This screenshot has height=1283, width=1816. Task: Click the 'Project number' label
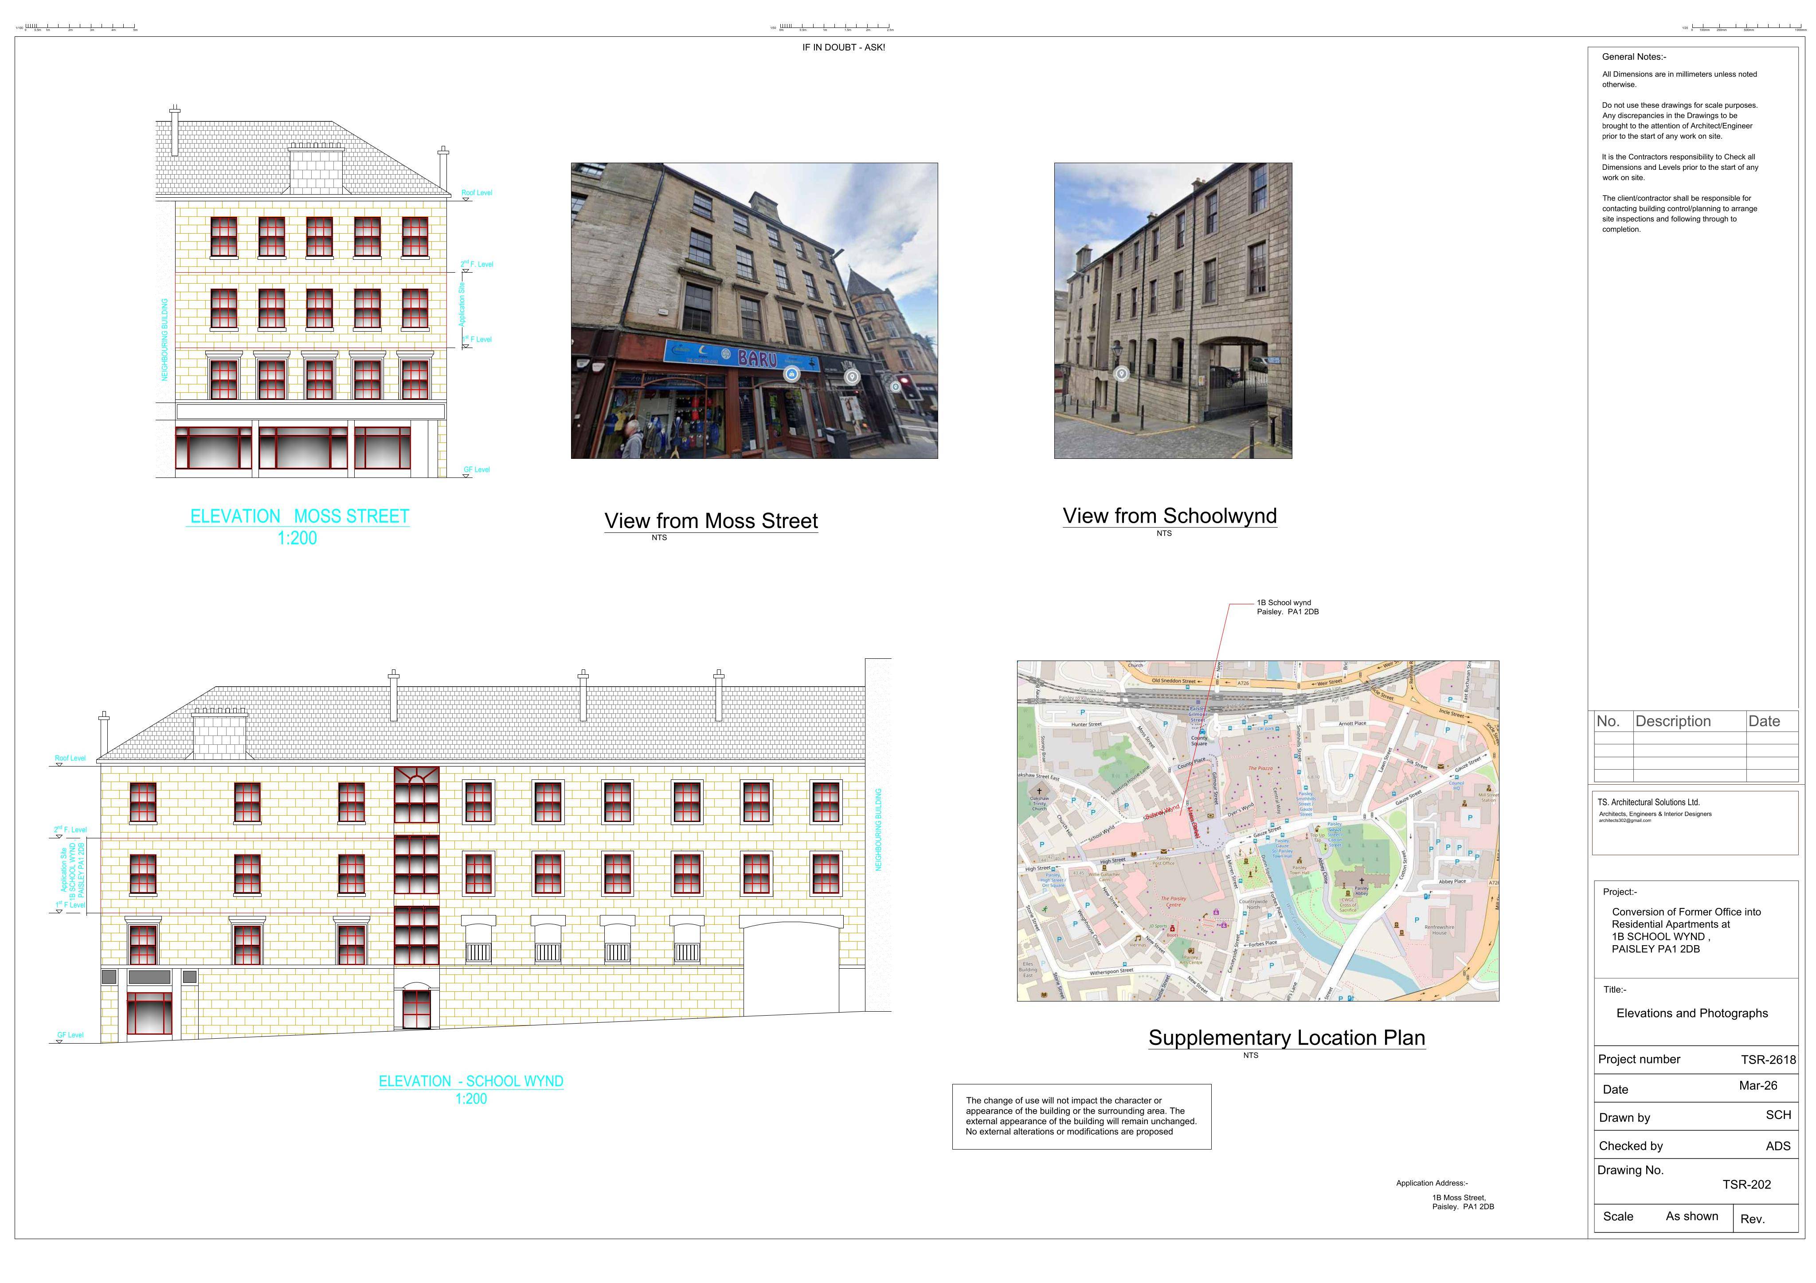[x=1639, y=1060]
